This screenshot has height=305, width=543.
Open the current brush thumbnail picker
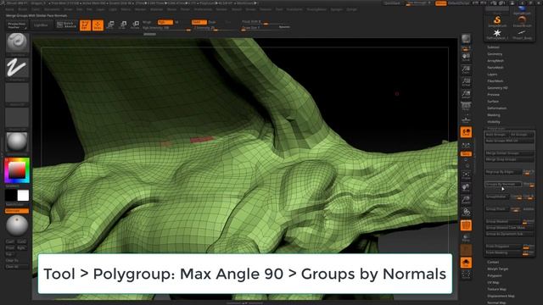point(17,42)
